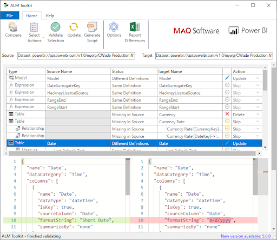Click the grid scroll-down arrow
The image size is (277, 240).
tap(265, 148)
